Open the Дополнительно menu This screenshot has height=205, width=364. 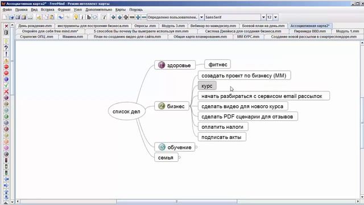(x=98, y=10)
